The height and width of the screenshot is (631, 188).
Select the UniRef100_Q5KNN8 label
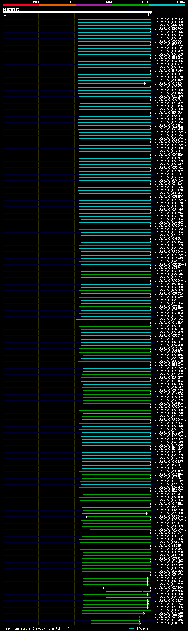coord(169,426)
